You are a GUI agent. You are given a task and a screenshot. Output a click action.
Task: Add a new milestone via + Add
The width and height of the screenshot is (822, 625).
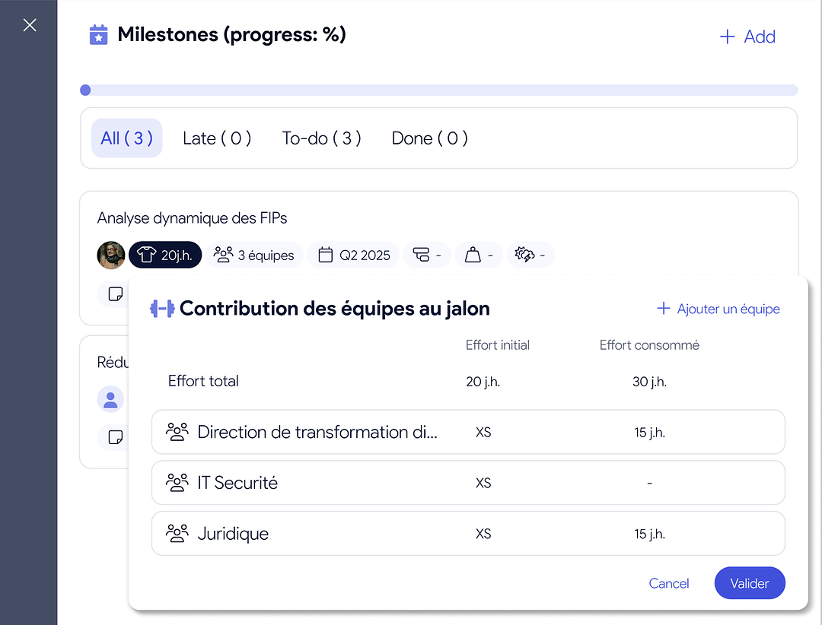[747, 36]
